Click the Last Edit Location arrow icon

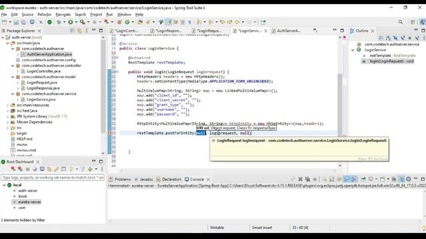[222, 22]
